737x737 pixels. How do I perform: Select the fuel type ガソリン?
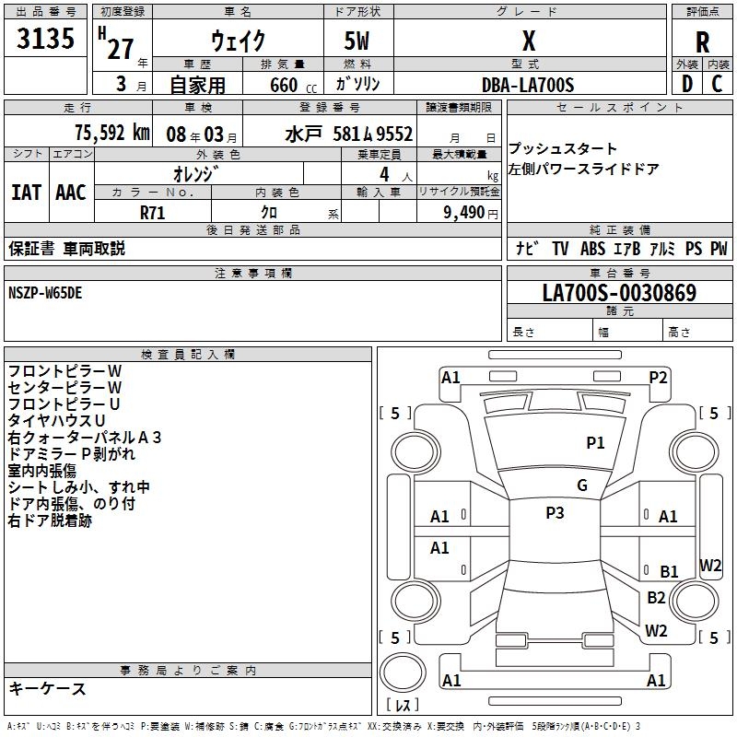tap(357, 84)
